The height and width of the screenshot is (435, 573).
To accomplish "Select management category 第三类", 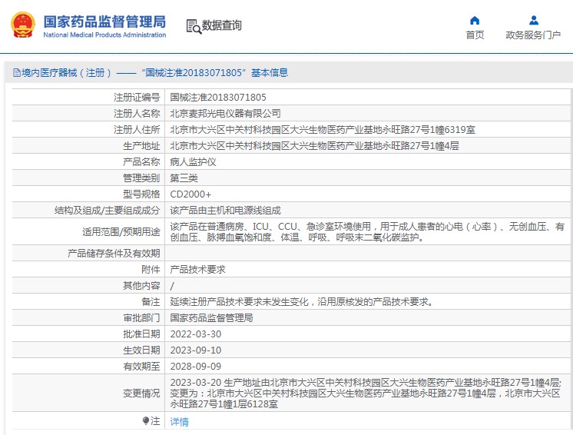I will pos(184,178).
